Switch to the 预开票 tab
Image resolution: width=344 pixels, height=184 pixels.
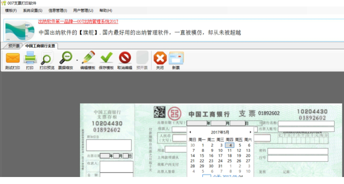point(14,46)
